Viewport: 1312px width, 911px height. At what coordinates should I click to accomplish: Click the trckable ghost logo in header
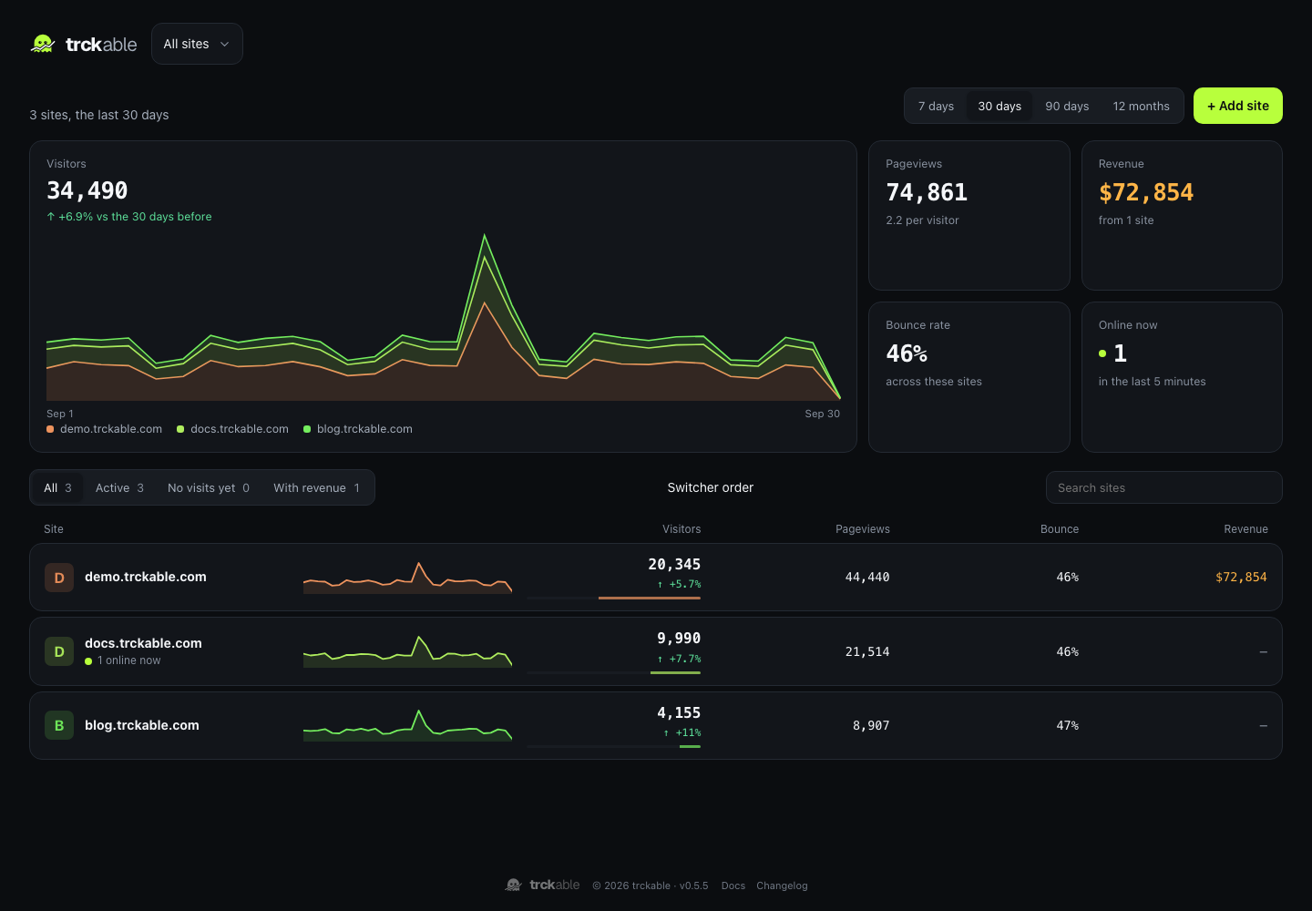43,44
